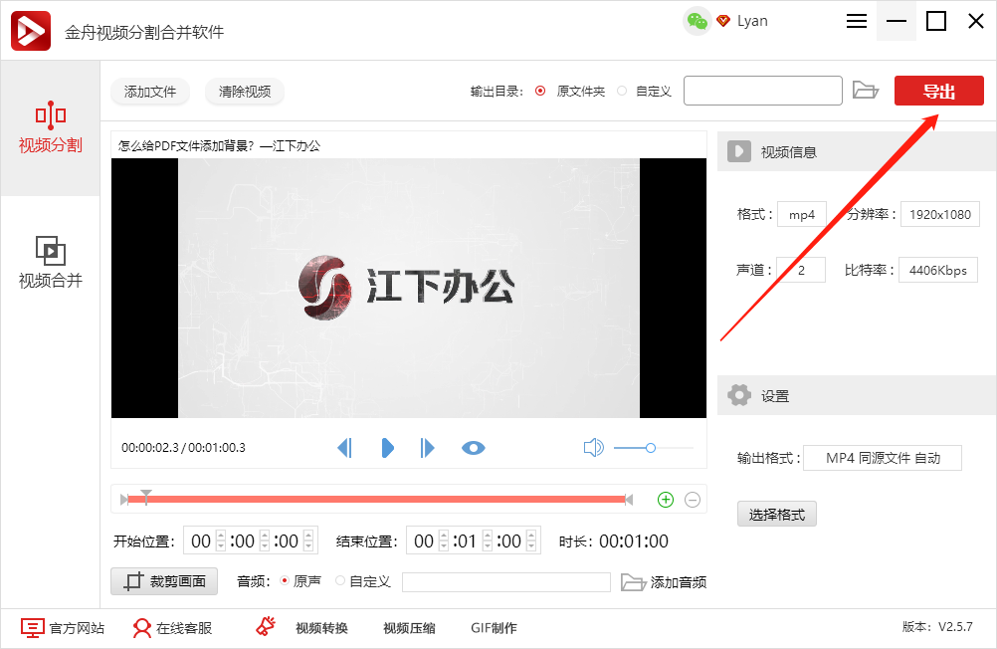Image resolution: width=997 pixels, height=649 pixels.
Task: Select 自定义 output directory radio
Action: tap(622, 91)
